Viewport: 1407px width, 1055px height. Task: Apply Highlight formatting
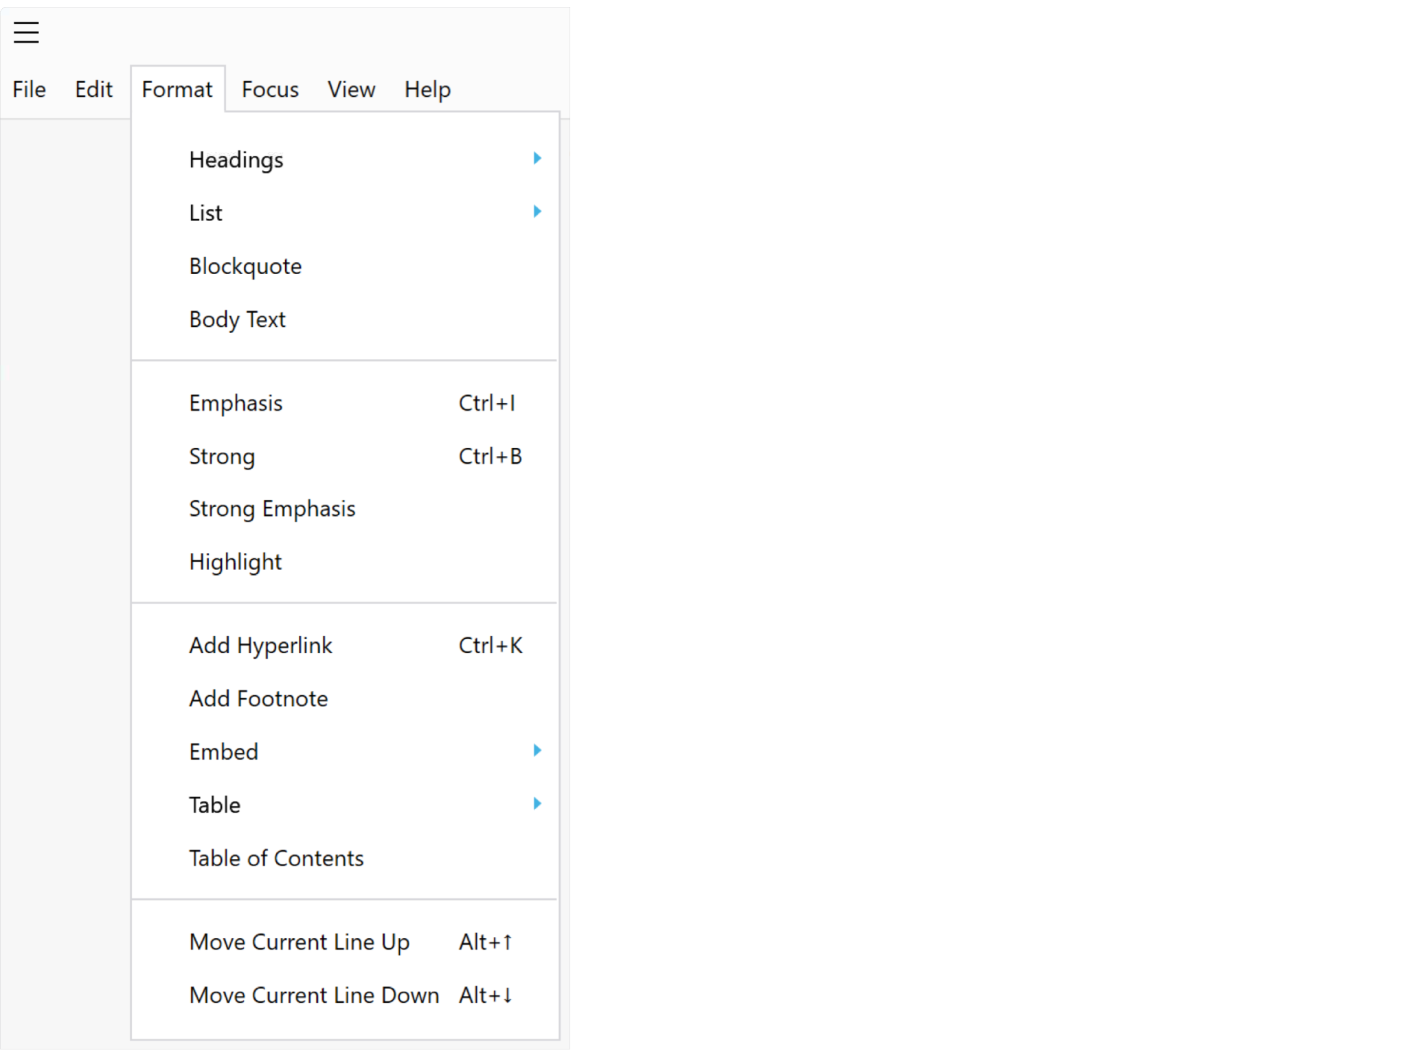tap(345, 562)
